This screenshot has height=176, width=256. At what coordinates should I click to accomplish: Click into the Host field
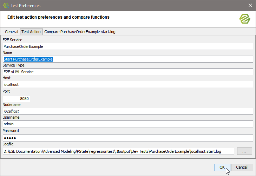point(128,84)
